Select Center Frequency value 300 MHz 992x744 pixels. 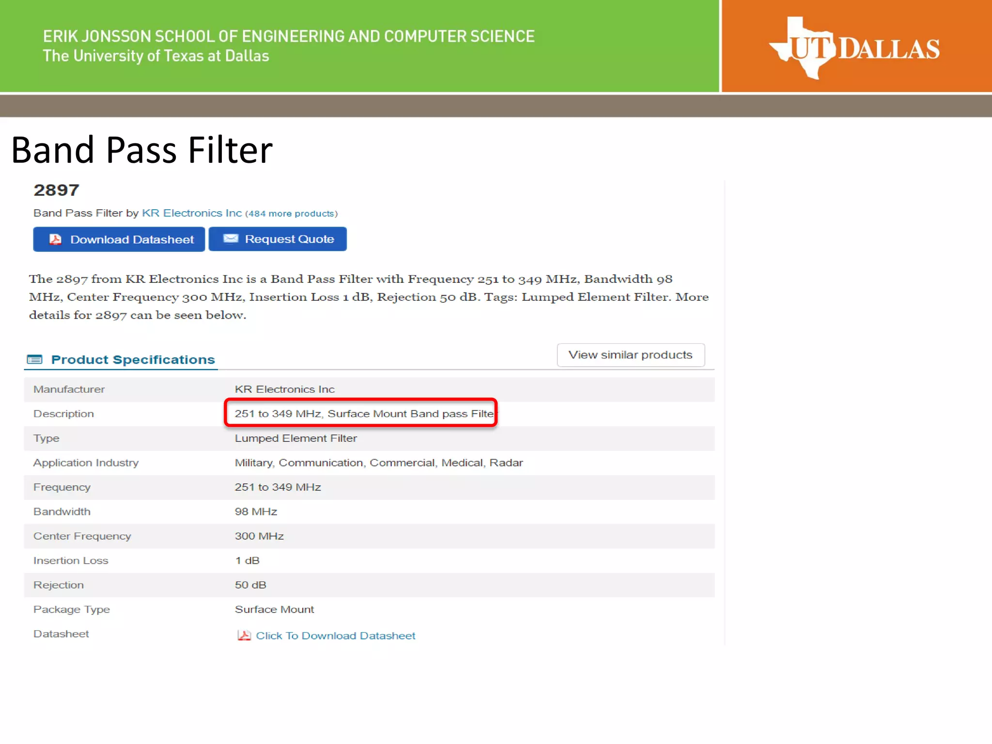(x=259, y=536)
